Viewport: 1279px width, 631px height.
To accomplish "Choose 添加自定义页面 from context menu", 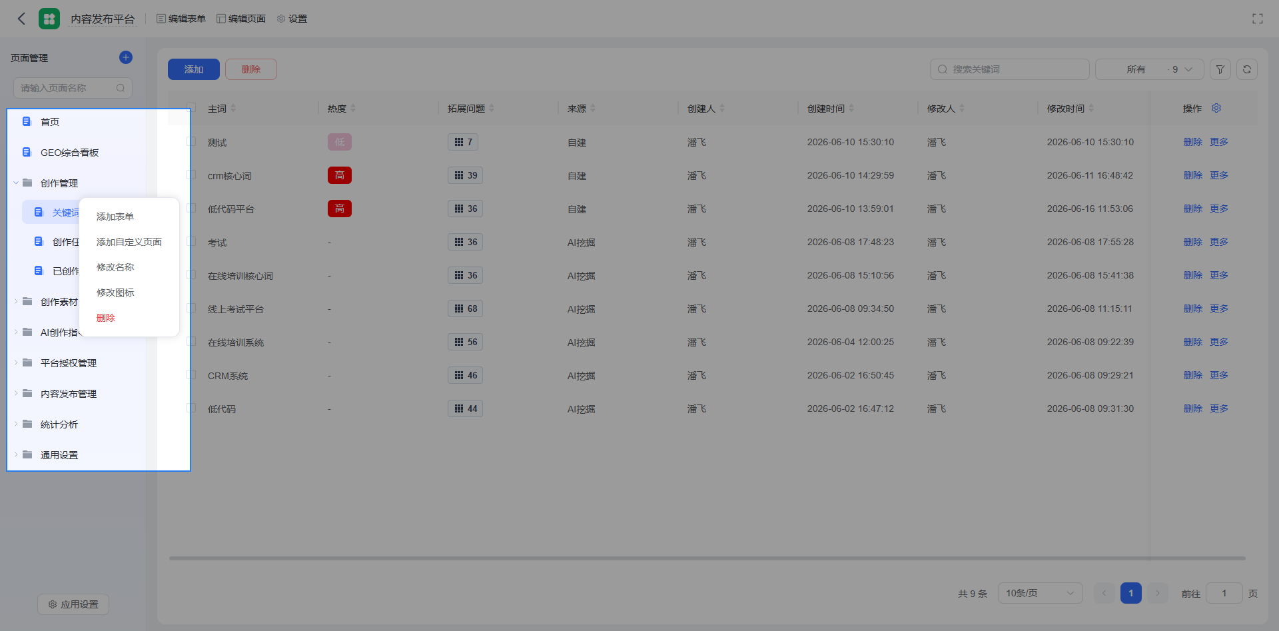I will click(129, 242).
